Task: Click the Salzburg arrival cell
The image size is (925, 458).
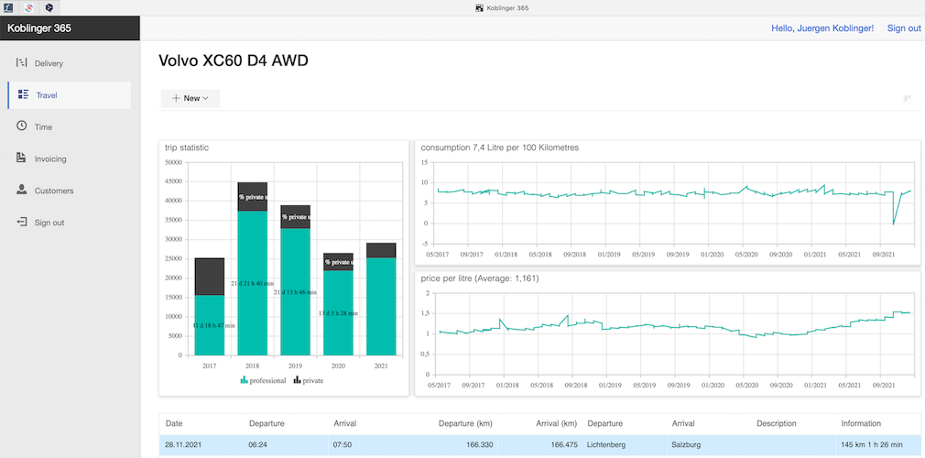Action: [x=686, y=444]
